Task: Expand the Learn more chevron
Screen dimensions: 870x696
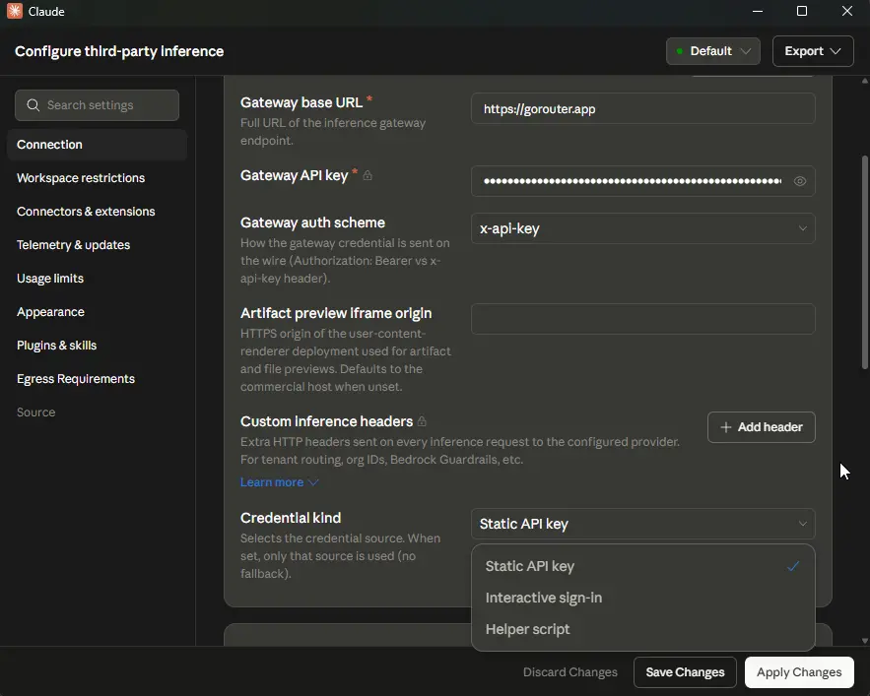Action: [313, 482]
